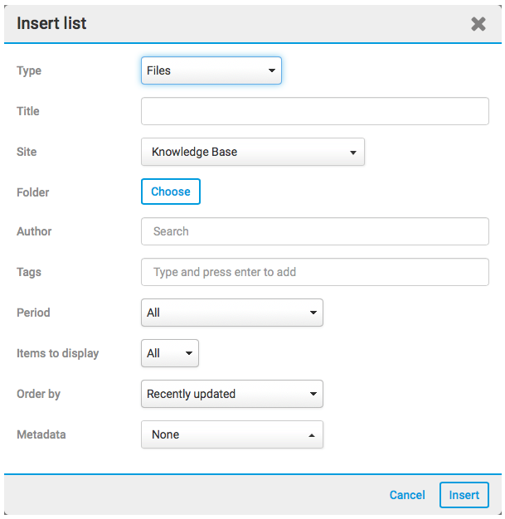Focus the Author search field
Image resolution: width=505 pixels, height=519 pixels.
315,231
